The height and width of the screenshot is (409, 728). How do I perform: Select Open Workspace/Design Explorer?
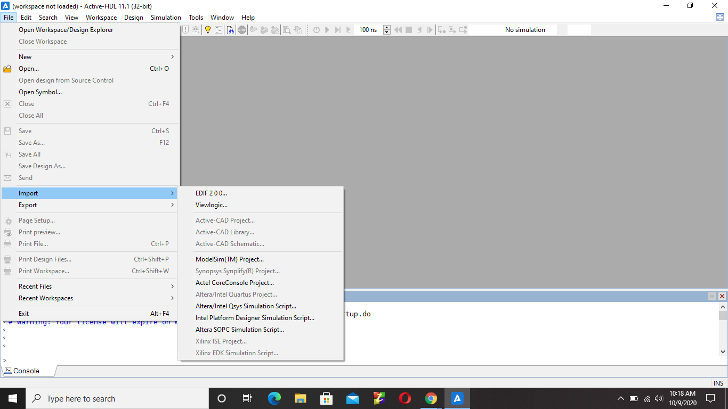click(x=90, y=30)
